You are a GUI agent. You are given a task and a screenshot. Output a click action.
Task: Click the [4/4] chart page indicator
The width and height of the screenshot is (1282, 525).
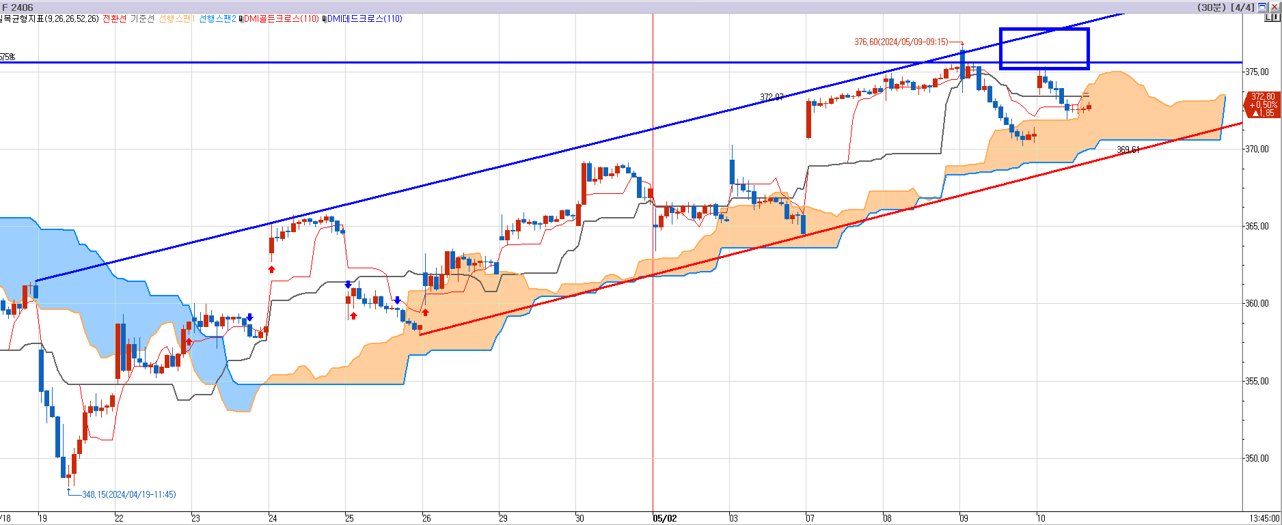(1242, 8)
